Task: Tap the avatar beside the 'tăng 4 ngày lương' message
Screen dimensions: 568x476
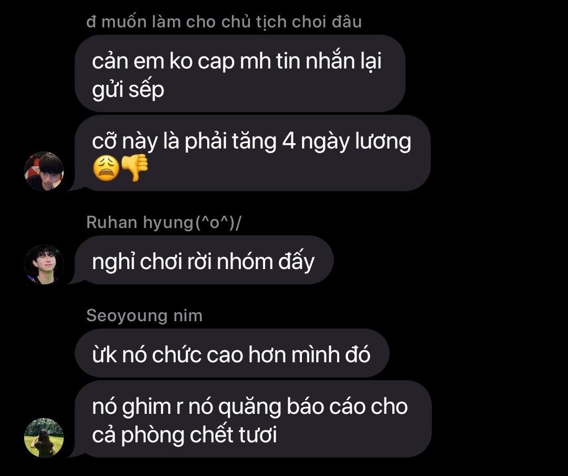Action: click(44, 171)
